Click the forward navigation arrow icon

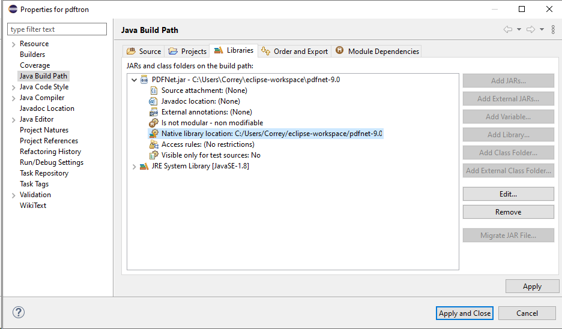(530, 29)
